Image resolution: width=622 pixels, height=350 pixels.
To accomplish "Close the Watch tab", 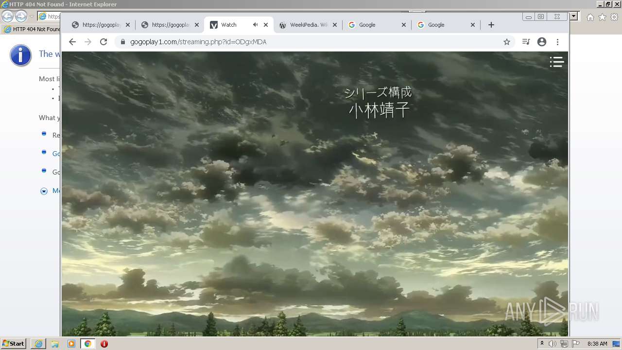I will click(x=266, y=25).
